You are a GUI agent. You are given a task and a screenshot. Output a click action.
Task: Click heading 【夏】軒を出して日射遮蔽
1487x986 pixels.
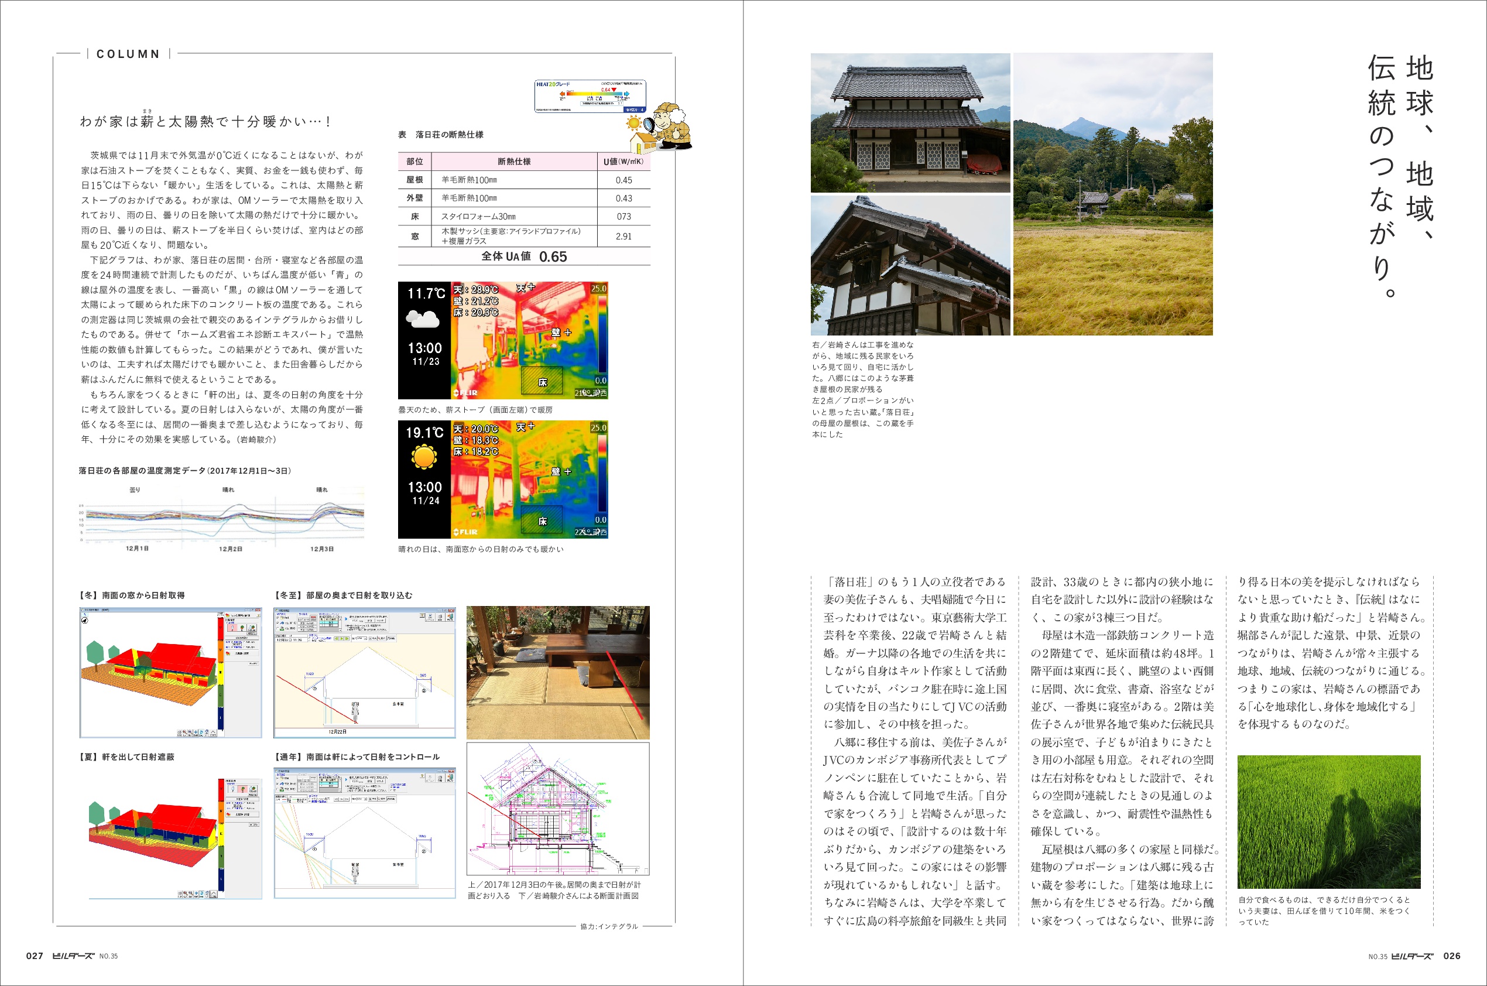126,756
